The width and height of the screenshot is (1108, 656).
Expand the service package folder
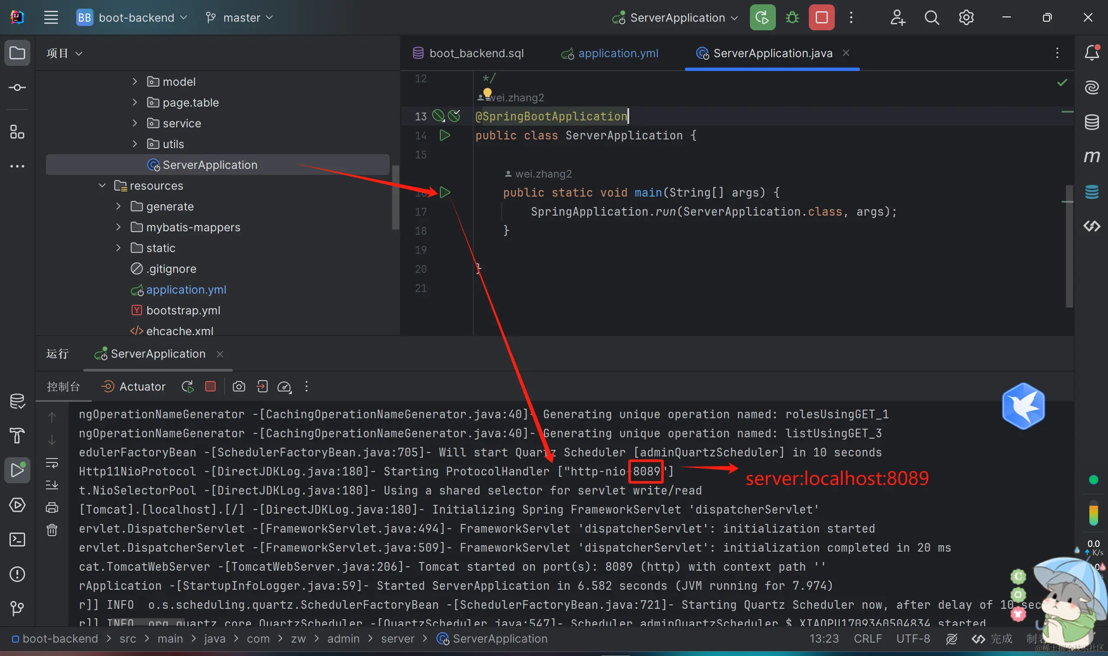pyautogui.click(x=135, y=123)
